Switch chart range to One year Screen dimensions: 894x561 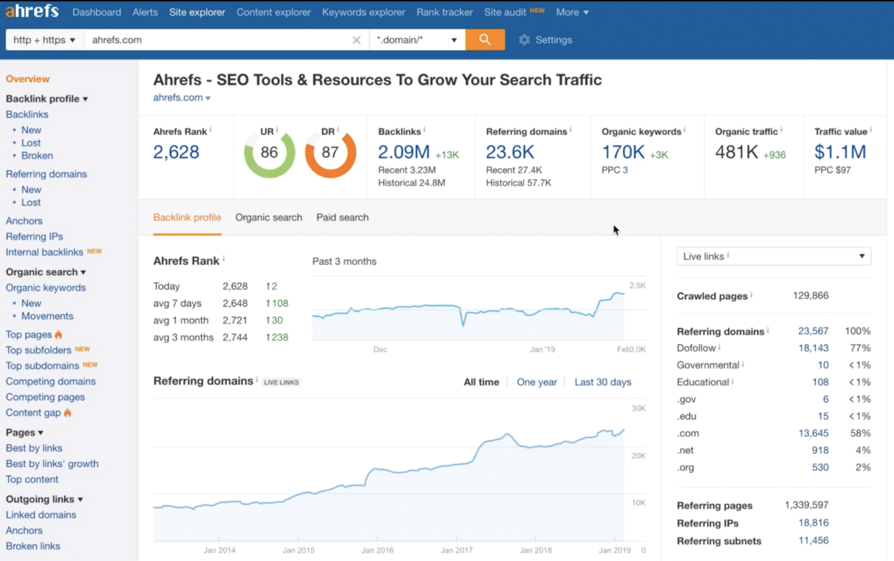tap(537, 382)
